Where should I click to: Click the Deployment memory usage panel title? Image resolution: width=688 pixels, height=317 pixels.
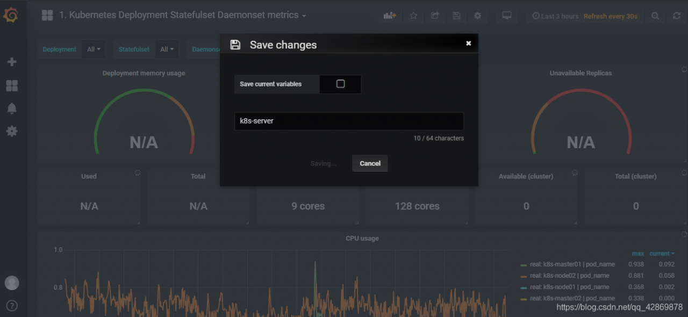tap(144, 73)
